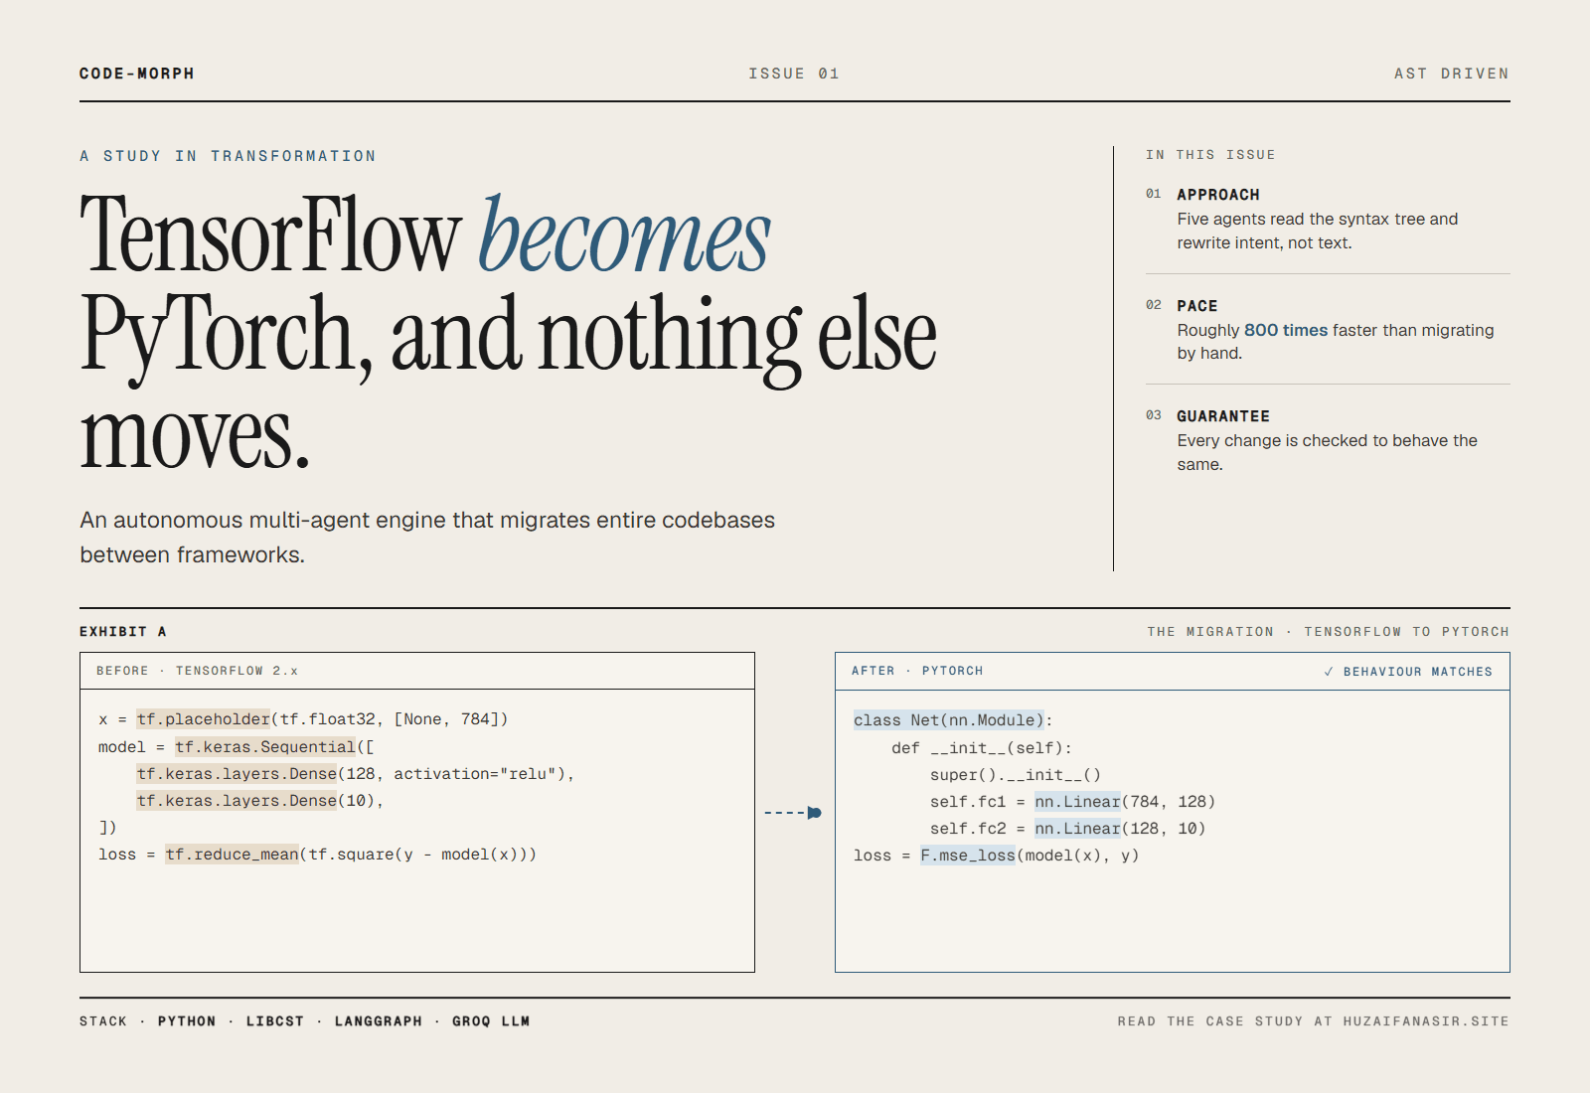This screenshot has width=1590, height=1093.
Task: Click the tf.keras.layers.Dense(10) line
Action: click(x=259, y=801)
